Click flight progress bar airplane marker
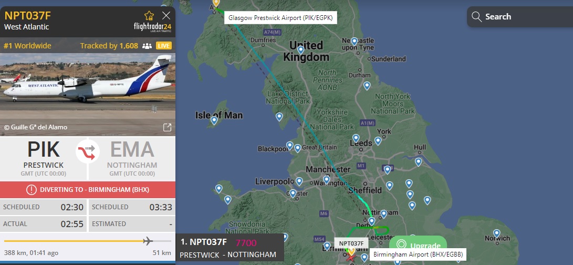Viewport: 573px width, 265px height. coord(148,241)
